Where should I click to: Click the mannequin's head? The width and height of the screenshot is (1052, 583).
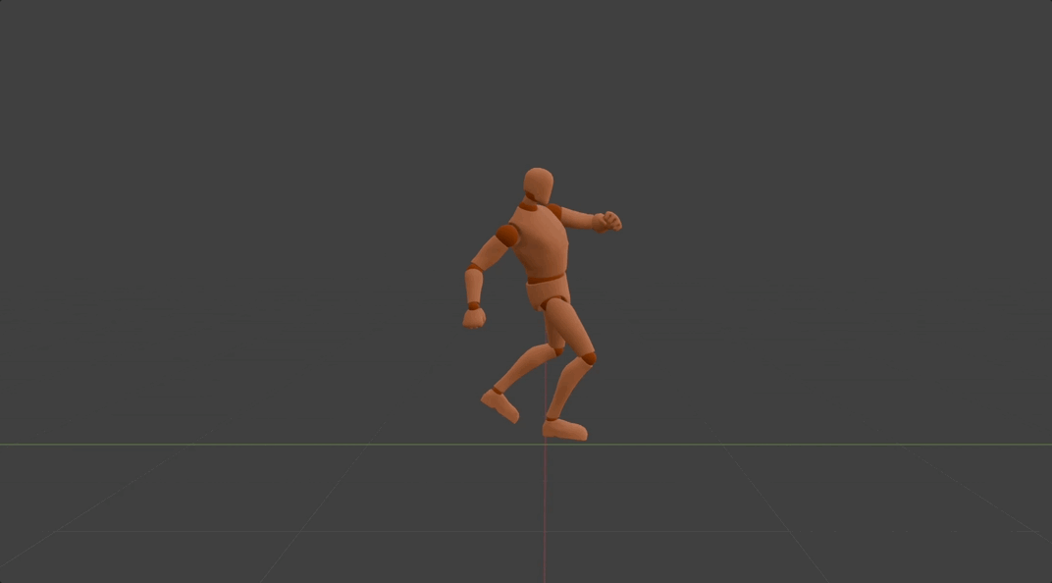pos(538,185)
